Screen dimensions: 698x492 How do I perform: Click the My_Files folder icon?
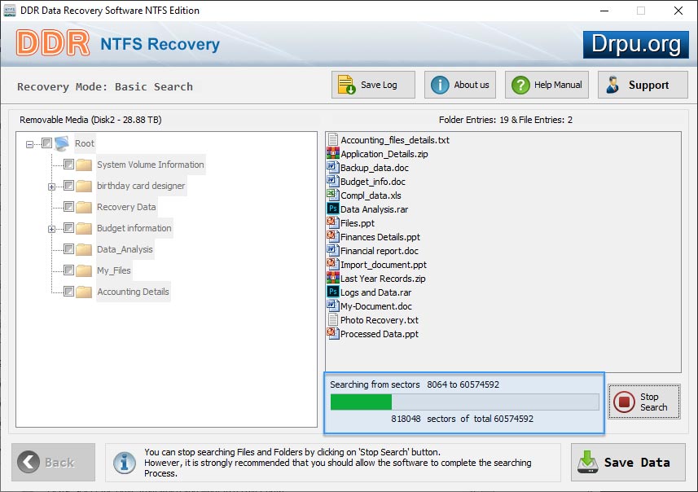(84, 270)
